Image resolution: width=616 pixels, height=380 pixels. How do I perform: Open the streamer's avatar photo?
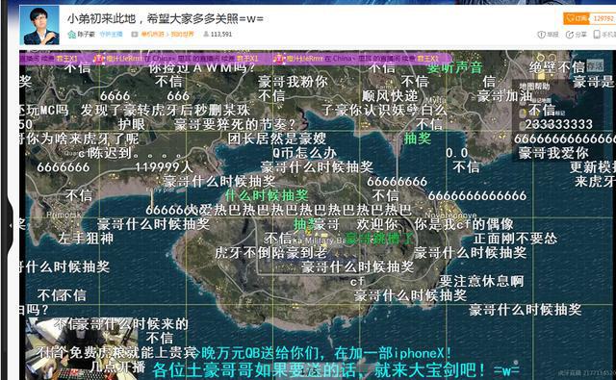click(x=39, y=25)
